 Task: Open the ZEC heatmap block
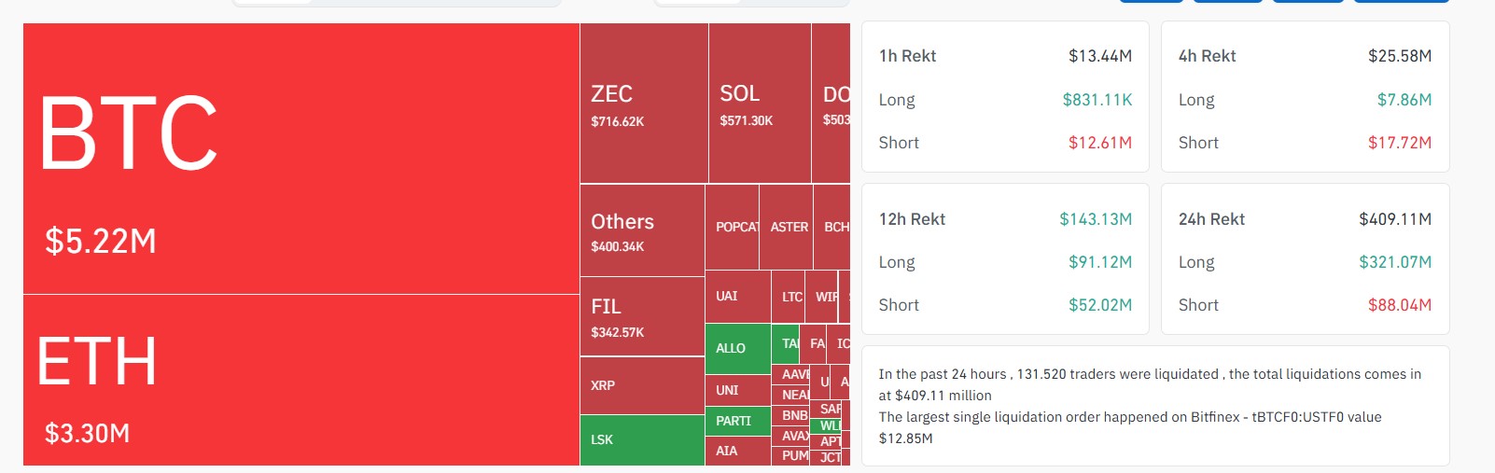644,104
